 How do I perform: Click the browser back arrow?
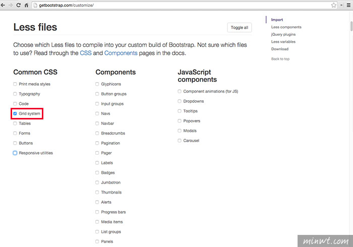(x=3, y=5)
